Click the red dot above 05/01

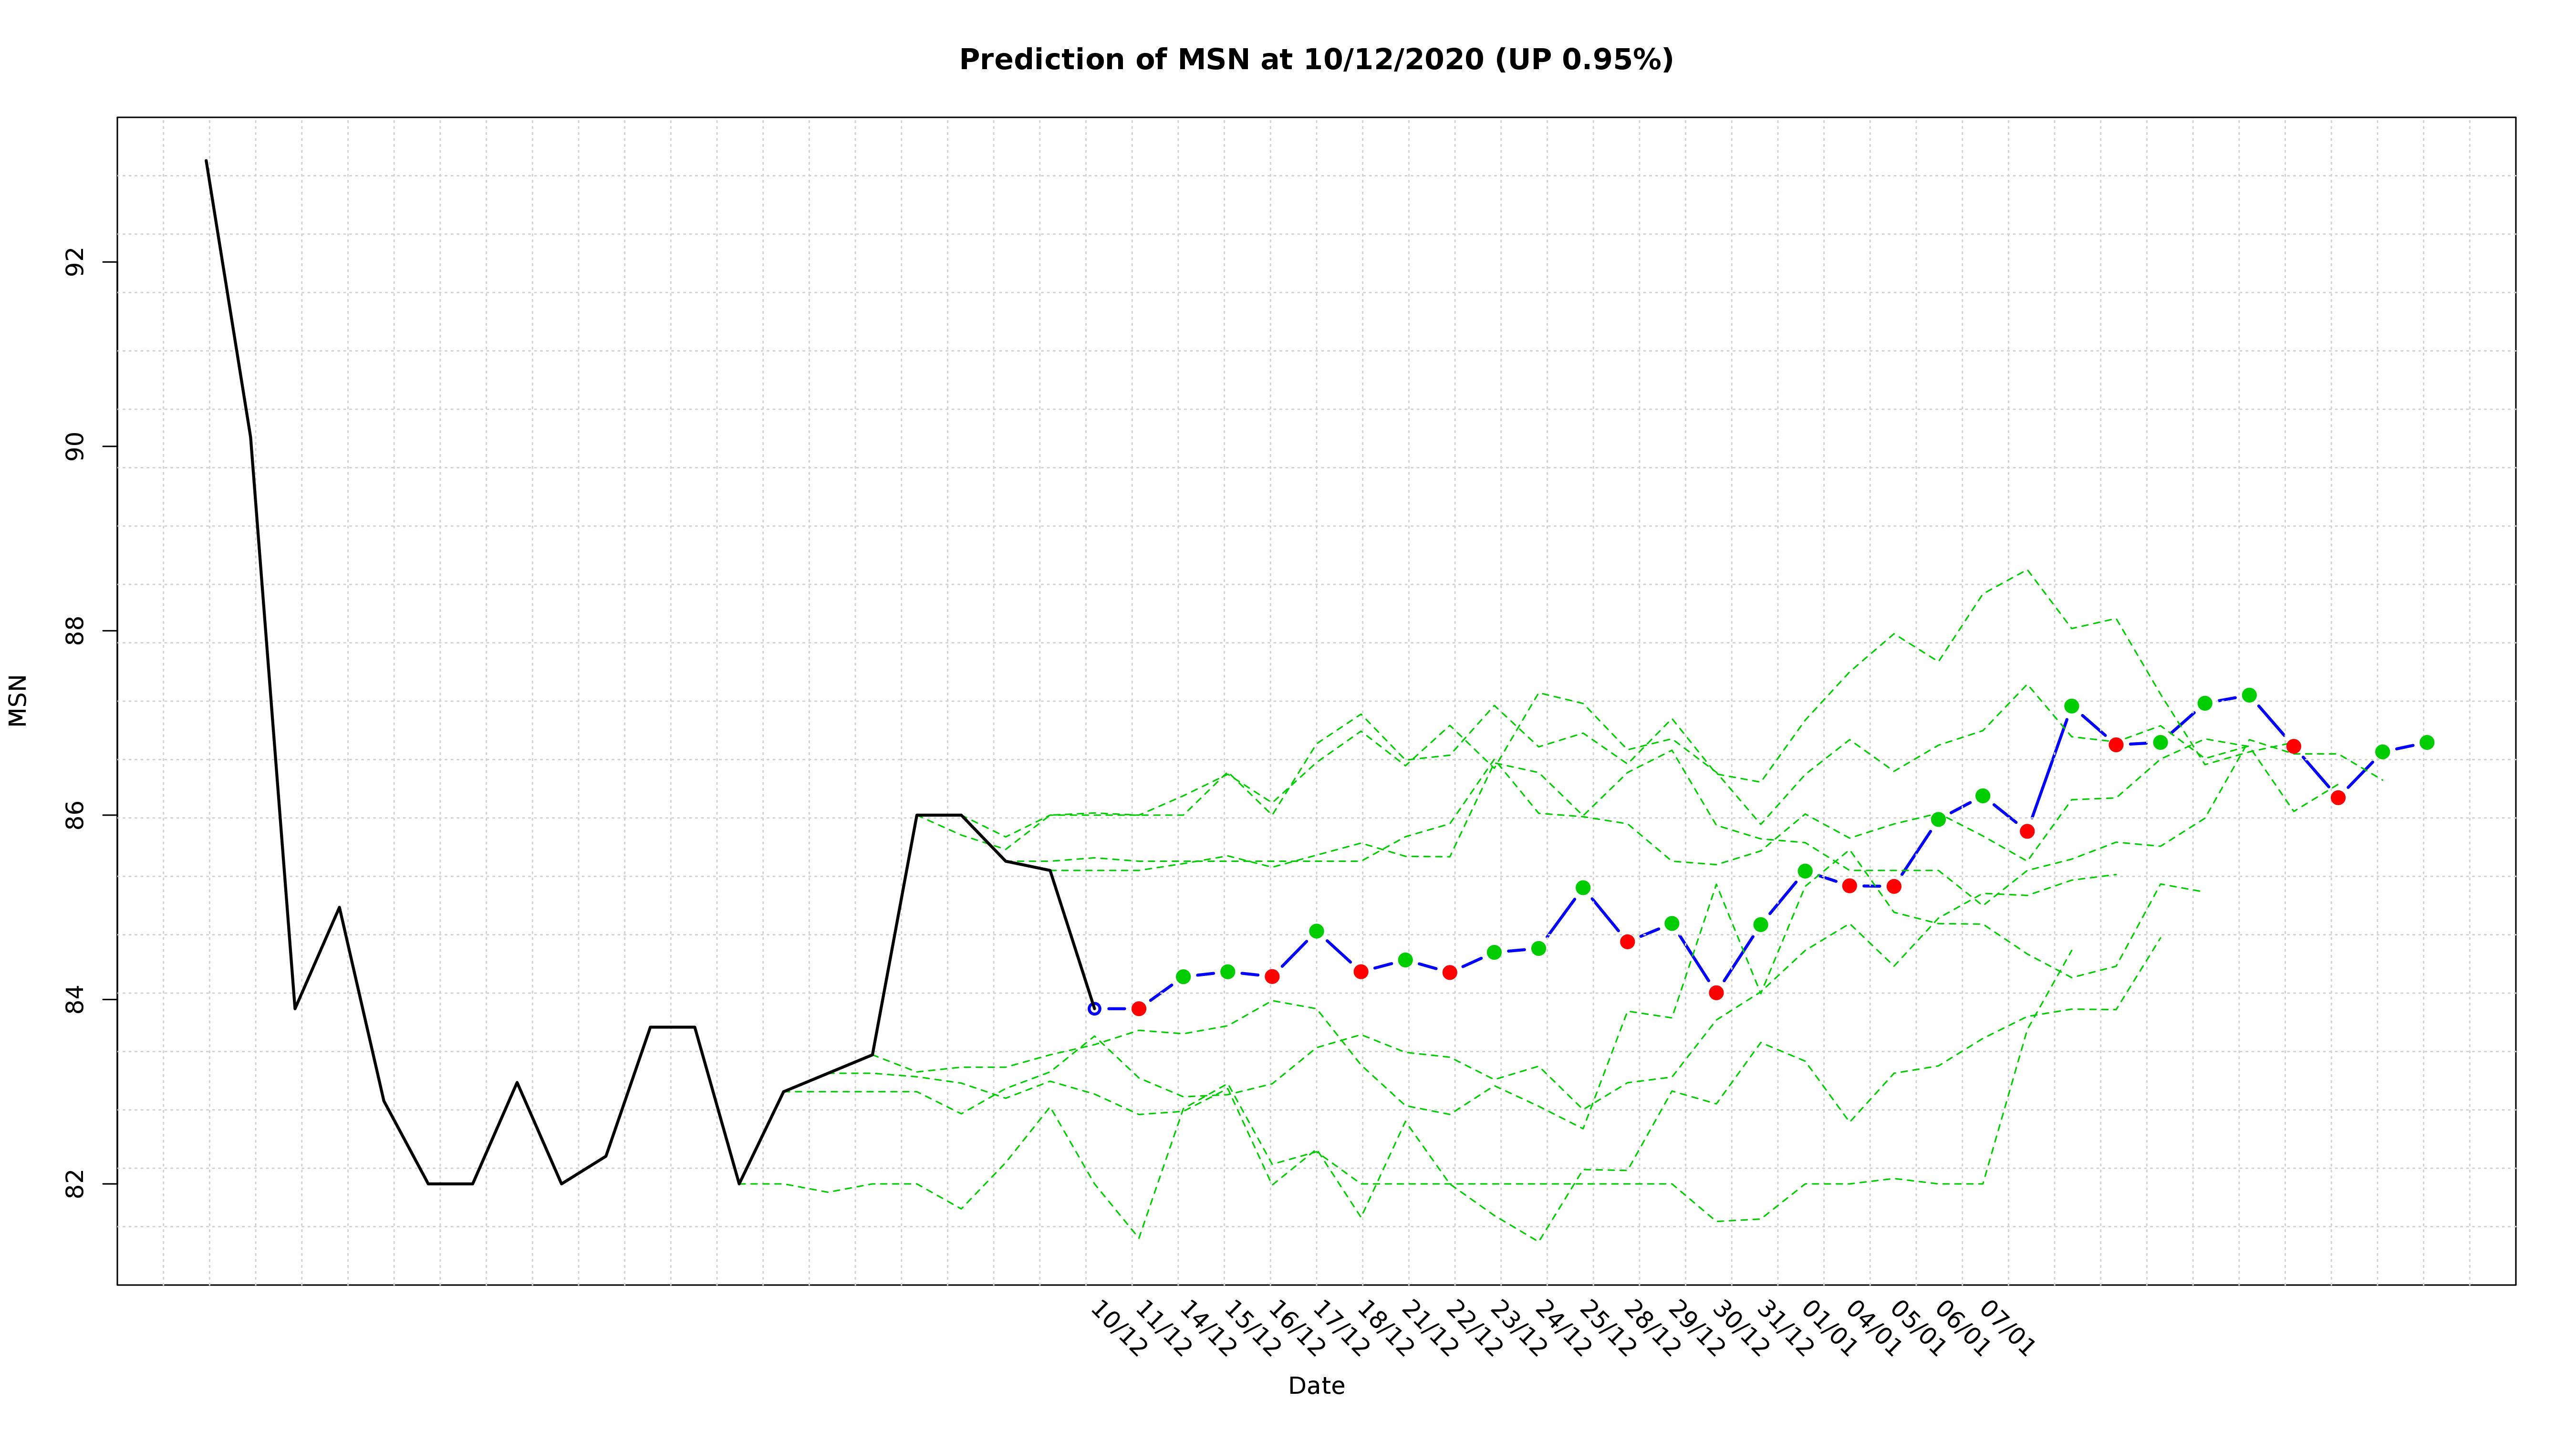(1894, 887)
